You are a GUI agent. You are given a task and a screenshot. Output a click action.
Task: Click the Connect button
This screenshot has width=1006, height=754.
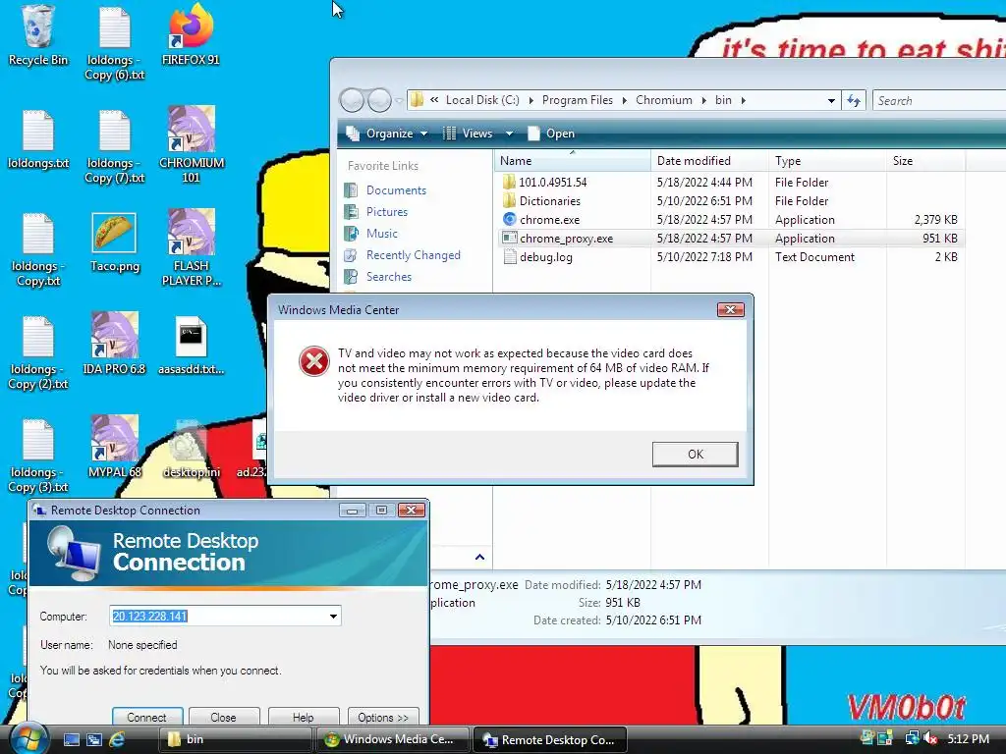147,717
